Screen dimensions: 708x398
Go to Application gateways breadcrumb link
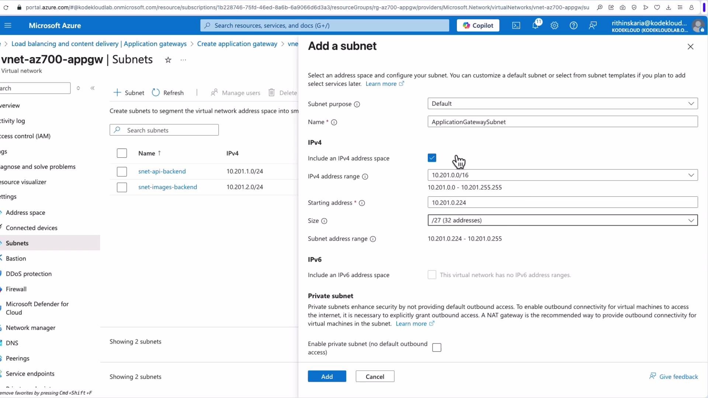[99, 44]
